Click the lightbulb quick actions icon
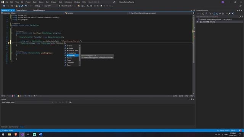 [x=9, y=43]
